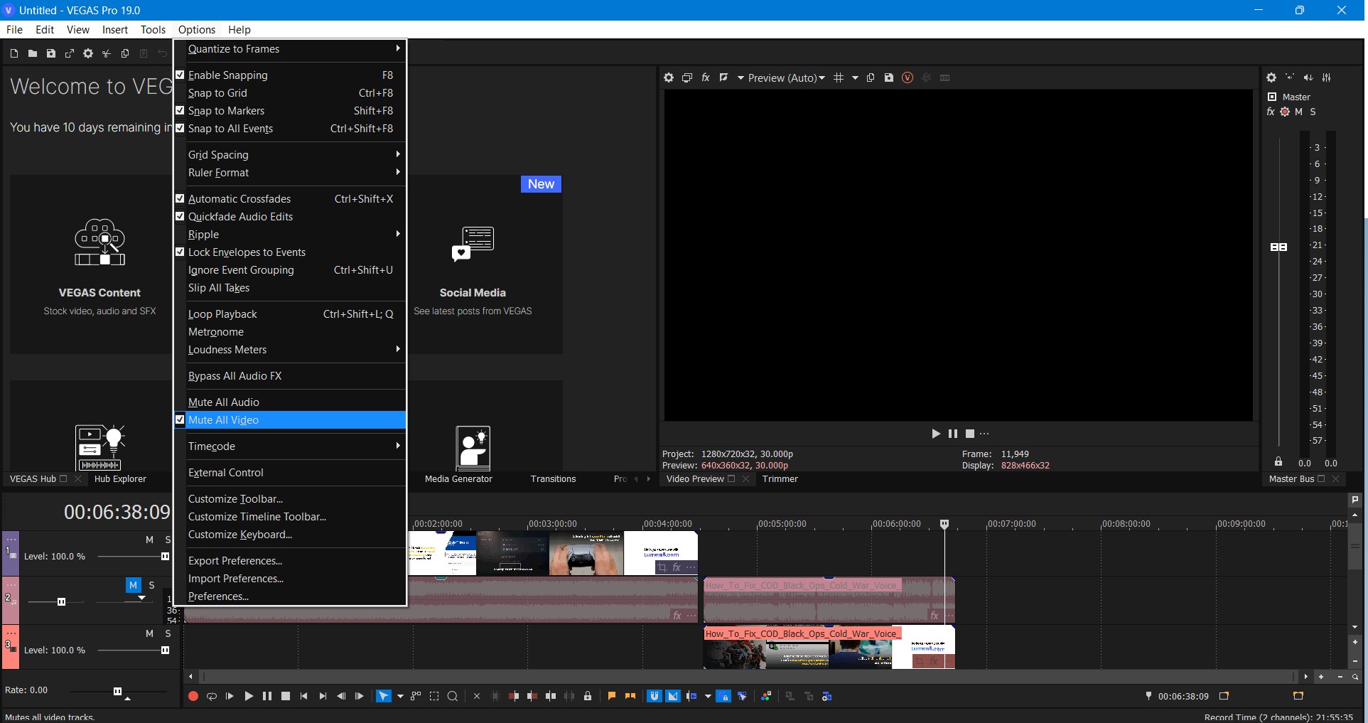Select the zoom magnifier tool in timeline toolbar
Viewport: 1368px width, 723px height.
pyautogui.click(x=453, y=696)
